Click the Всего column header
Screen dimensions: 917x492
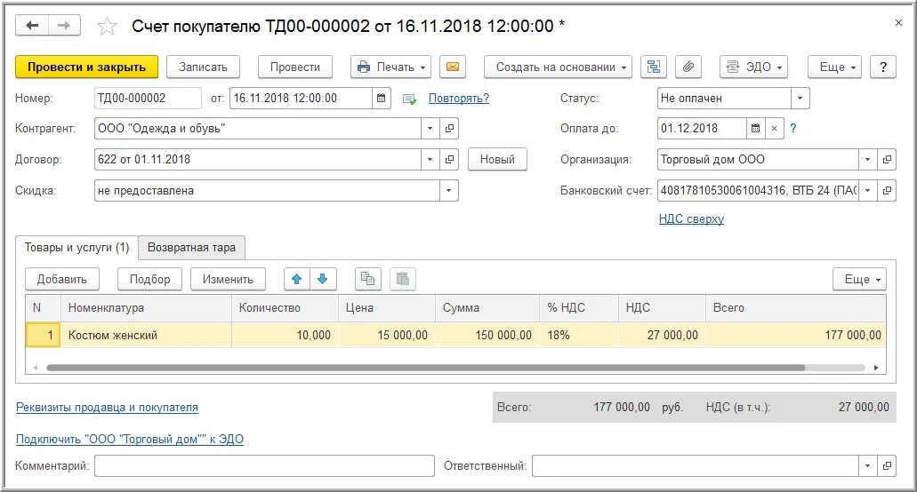coord(796,307)
